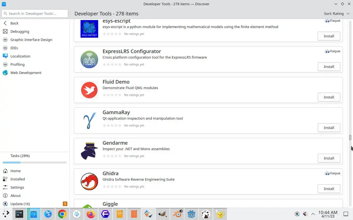Expand the hidden system tray icons arrow
Image resolution: width=353 pixels, height=220 pixels.
[x=313, y=214]
